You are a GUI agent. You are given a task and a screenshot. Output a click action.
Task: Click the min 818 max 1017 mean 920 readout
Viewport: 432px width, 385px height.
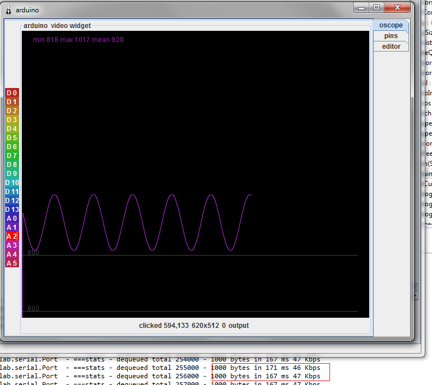[78, 40]
